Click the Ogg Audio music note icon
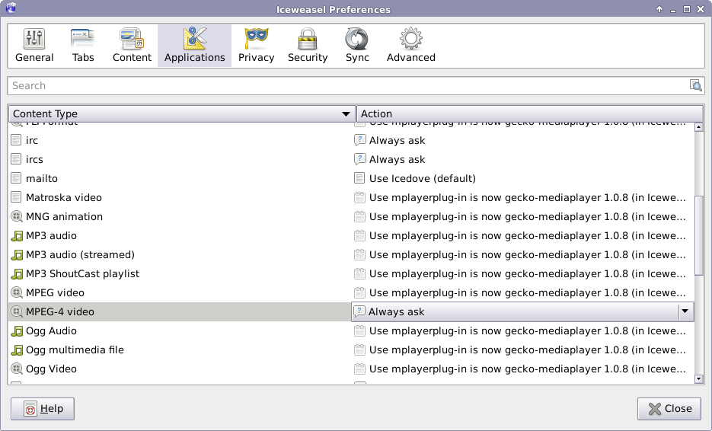 (17, 331)
